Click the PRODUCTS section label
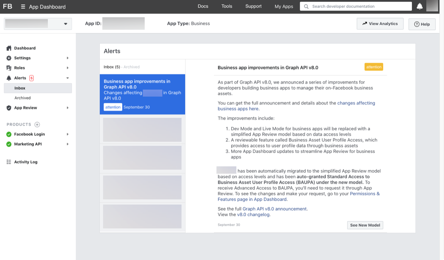Viewport: 444px width, 260px height. [x=19, y=124]
